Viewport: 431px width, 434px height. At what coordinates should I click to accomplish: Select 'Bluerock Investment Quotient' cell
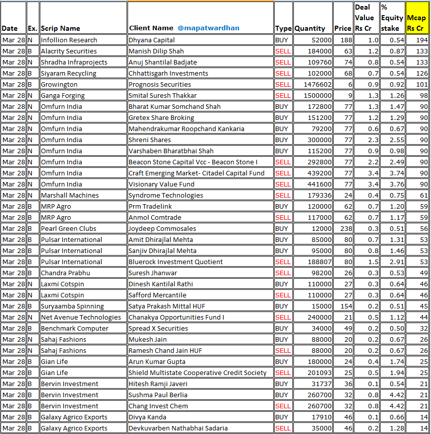201,262
